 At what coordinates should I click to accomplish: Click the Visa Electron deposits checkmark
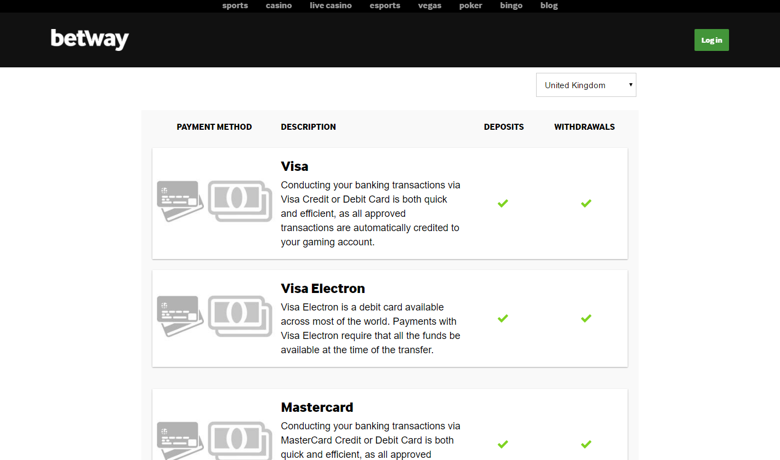pos(503,318)
